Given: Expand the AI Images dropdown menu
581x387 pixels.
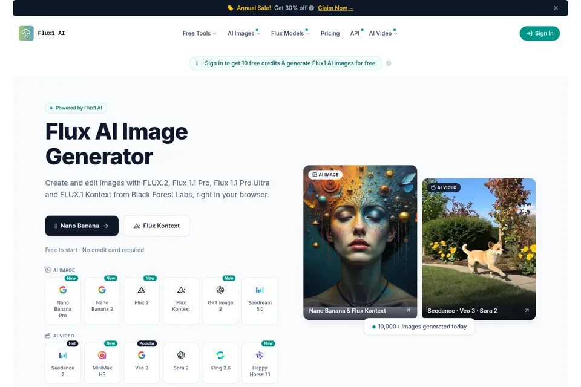Looking at the screenshot, I should pyautogui.click(x=243, y=33).
